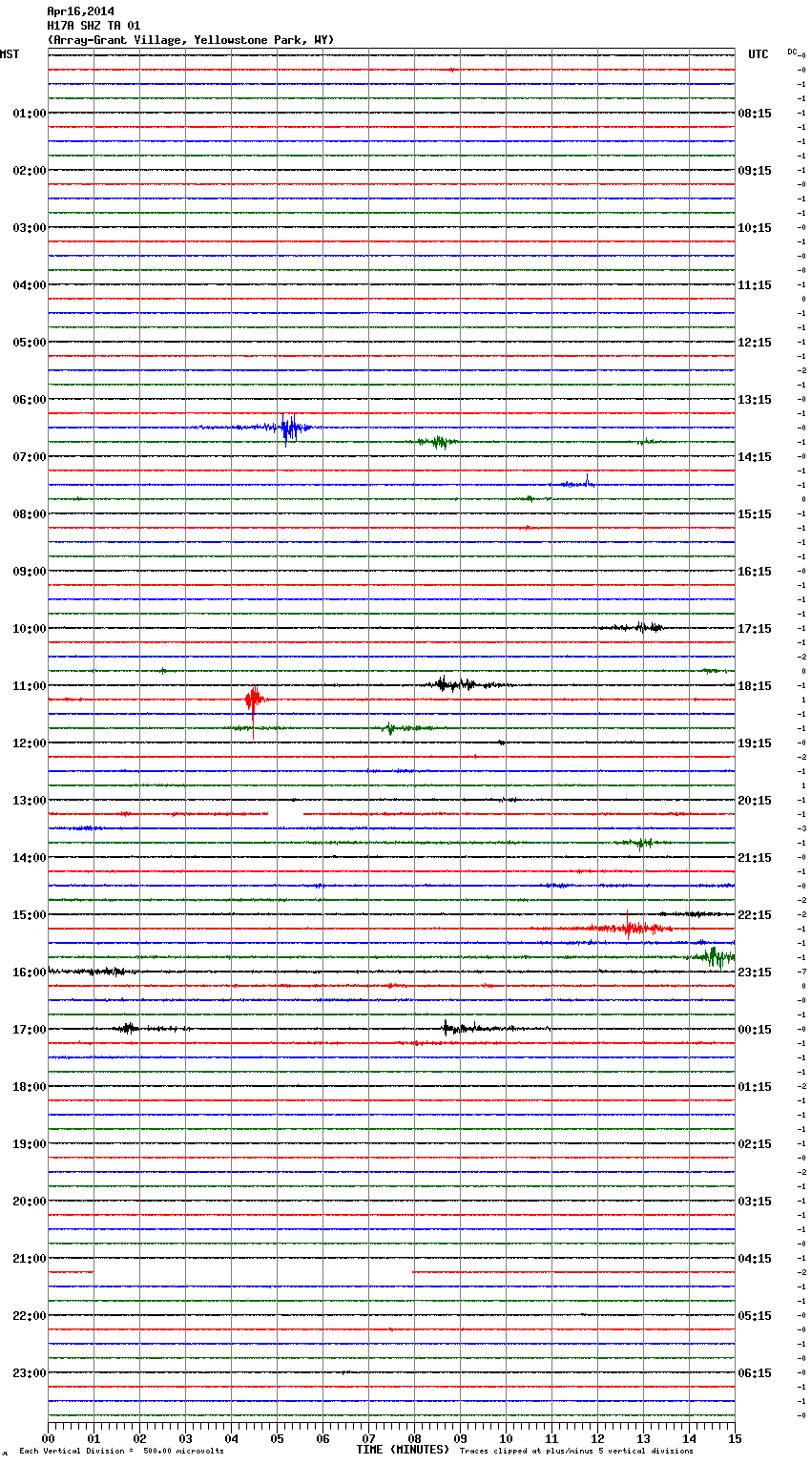Select the 21:00 MST time label
This screenshot has width=811, height=1464.
[x=30, y=1259]
